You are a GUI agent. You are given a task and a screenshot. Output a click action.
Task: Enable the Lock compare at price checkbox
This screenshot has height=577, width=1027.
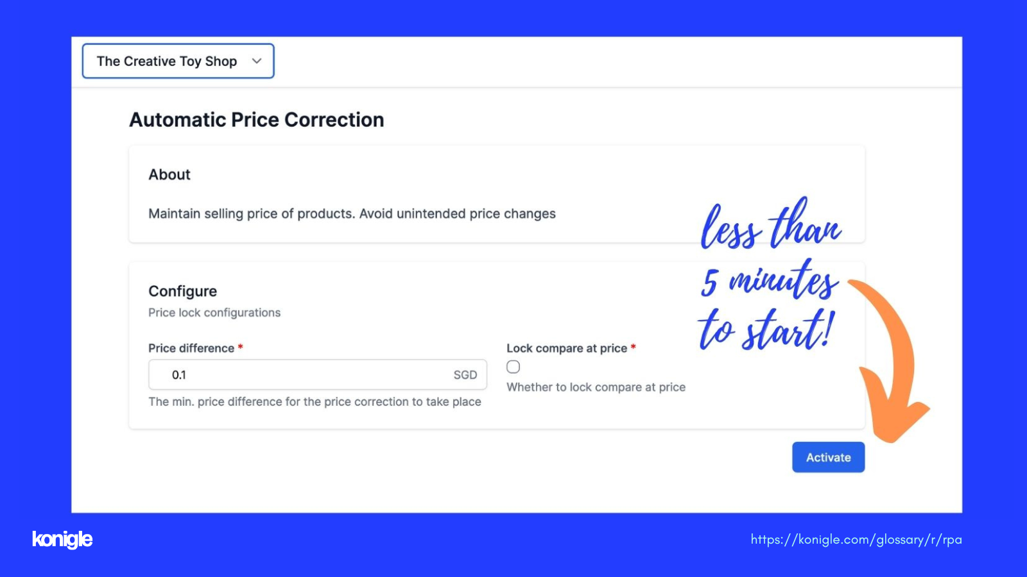point(513,367)
